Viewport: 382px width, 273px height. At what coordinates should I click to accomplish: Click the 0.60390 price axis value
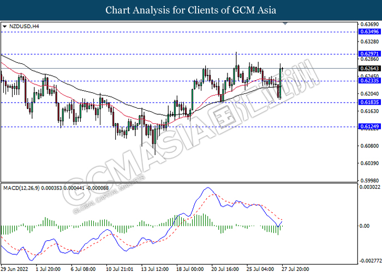369,163
